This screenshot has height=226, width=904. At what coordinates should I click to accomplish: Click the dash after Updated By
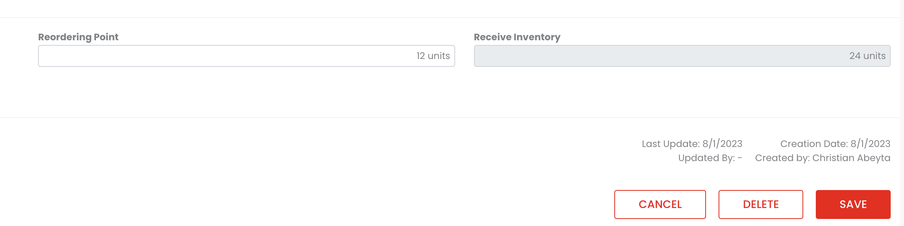740,158
